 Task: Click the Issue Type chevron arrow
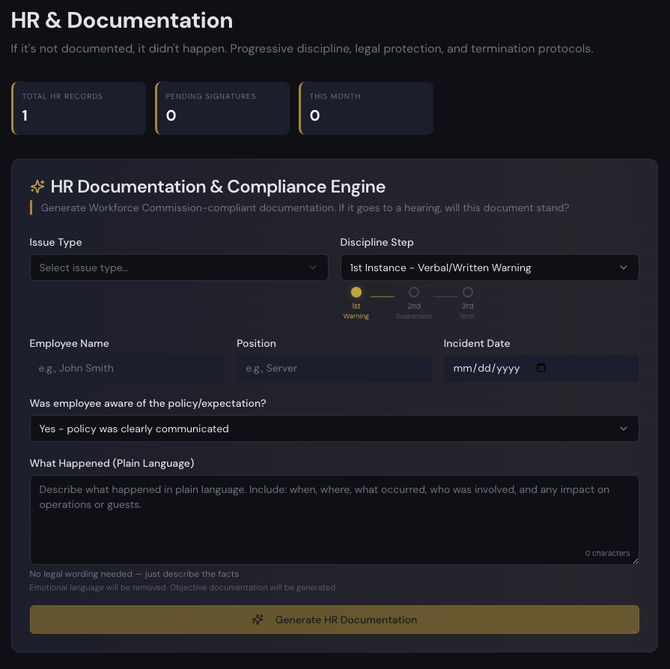(x=313, y=267)
